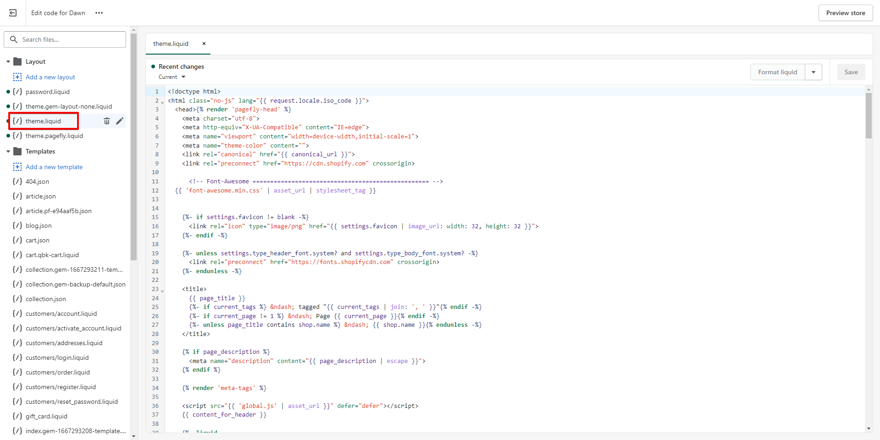Delete theme.liquid using the trash icon

pos(106,121)
